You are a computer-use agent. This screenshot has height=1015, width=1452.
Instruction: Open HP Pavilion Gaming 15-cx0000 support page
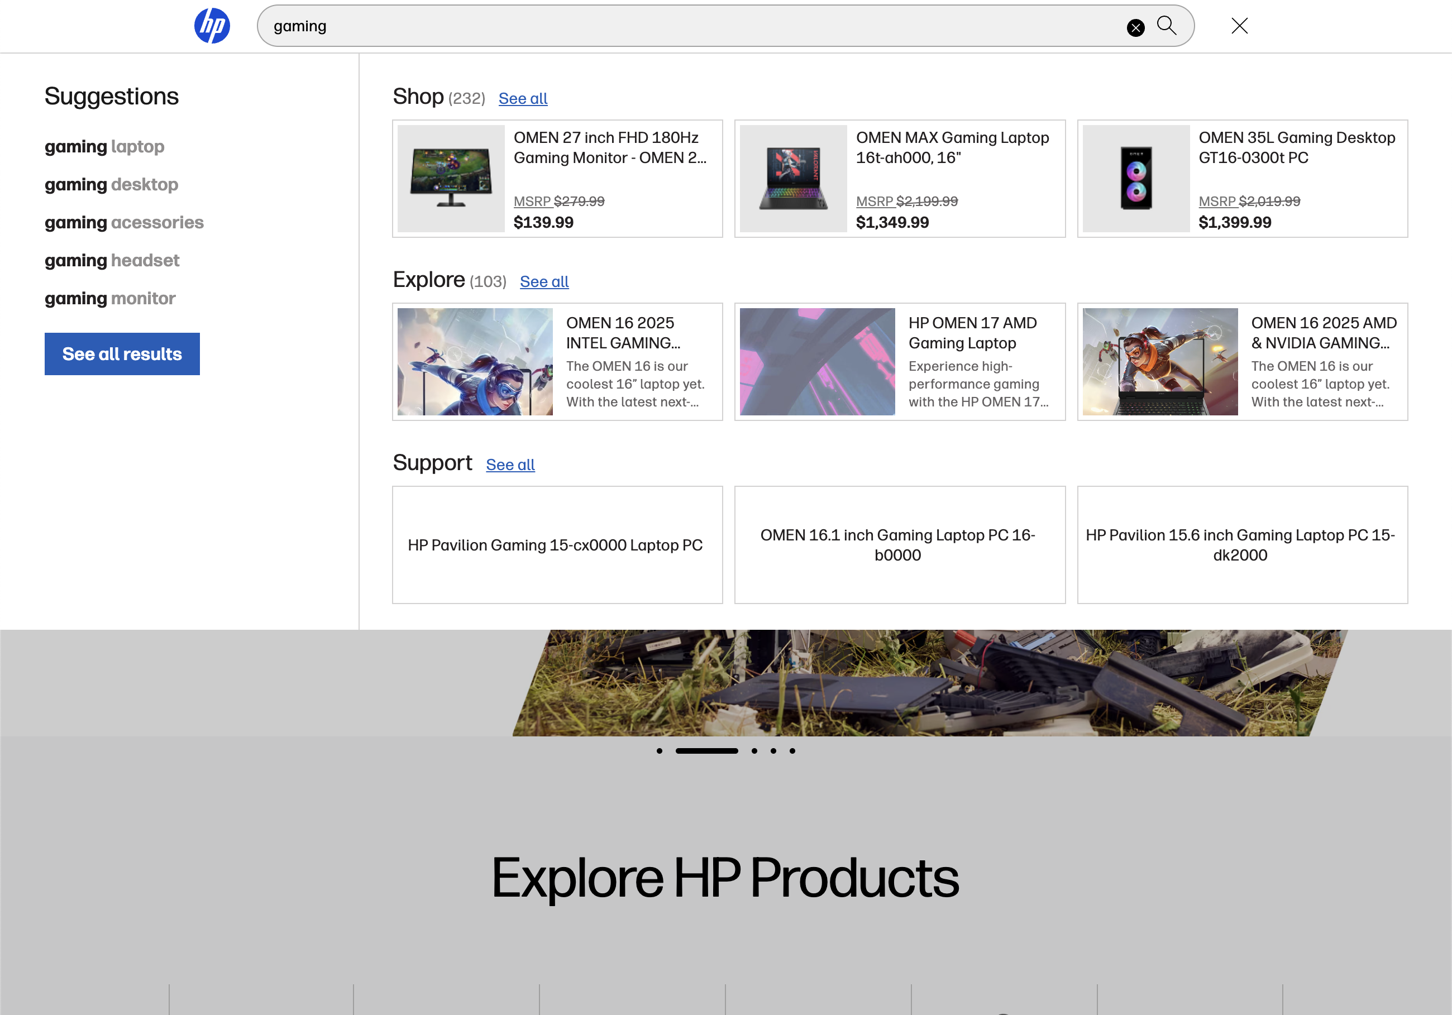556,544
